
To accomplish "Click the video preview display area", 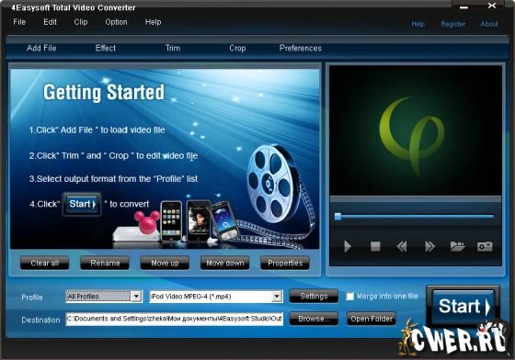I will point(416,130).
